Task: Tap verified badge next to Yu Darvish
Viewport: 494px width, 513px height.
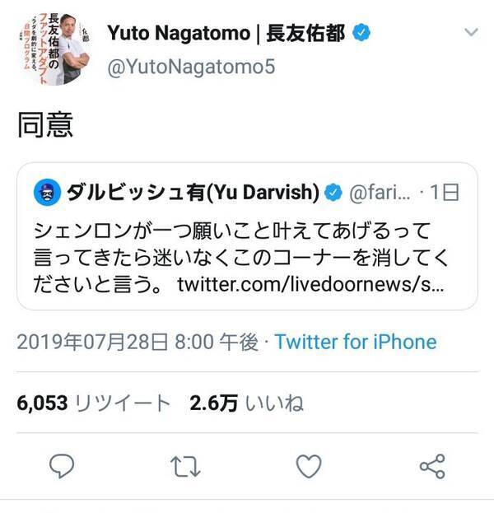Action: (332, 193)
